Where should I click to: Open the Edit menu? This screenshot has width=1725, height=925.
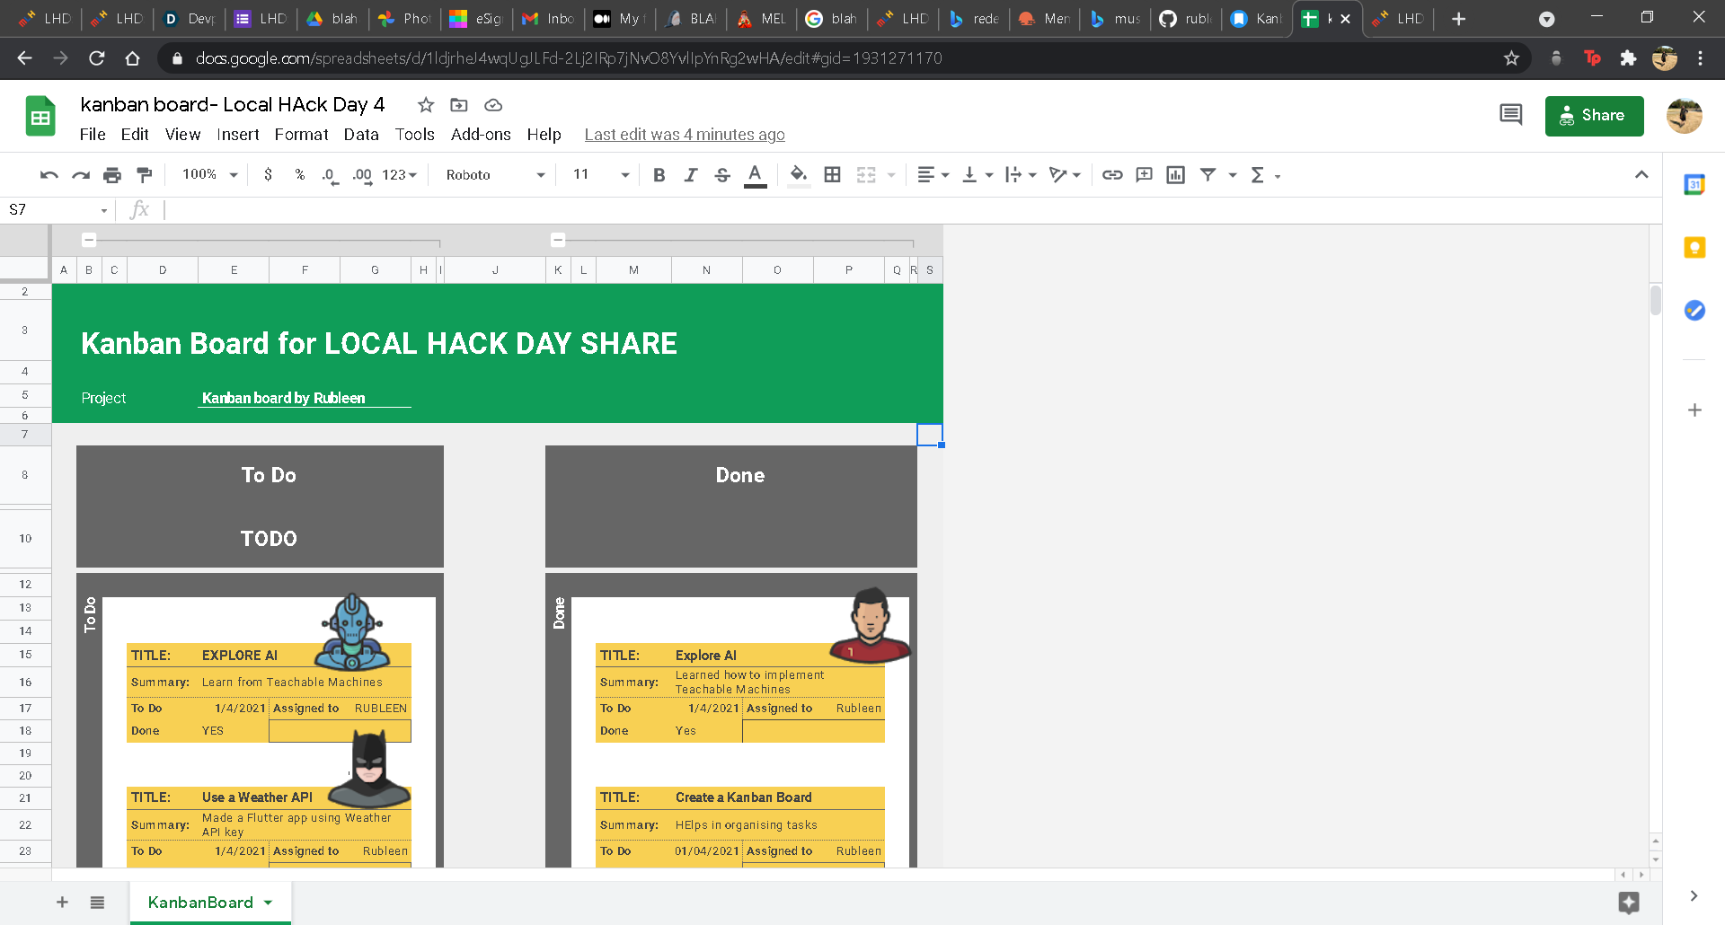[x=135, y=135]
